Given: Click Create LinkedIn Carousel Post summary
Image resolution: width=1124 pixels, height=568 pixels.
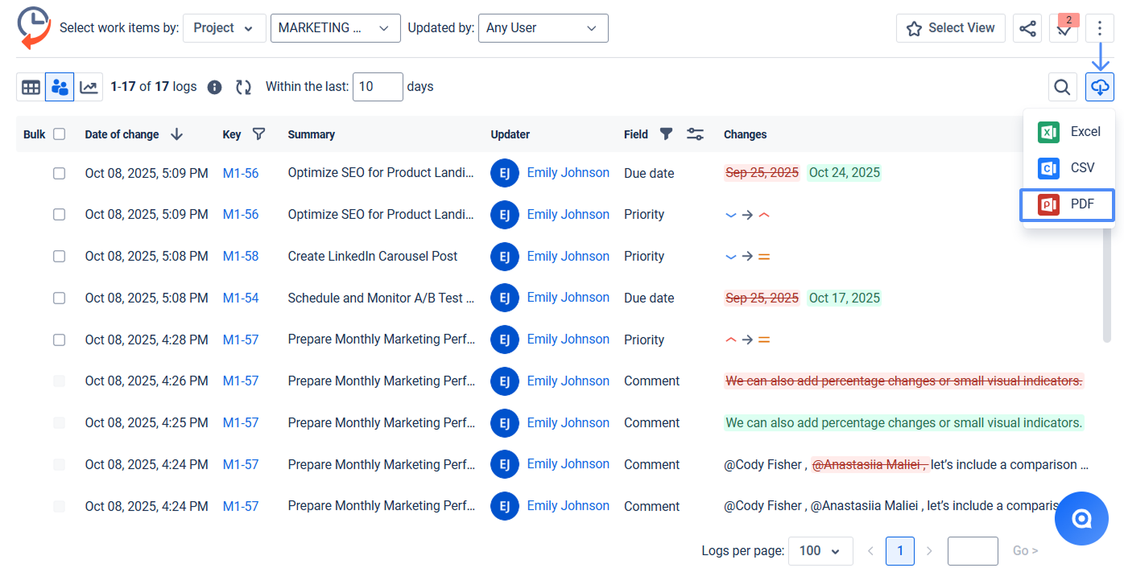Looking at the screenshot, I should [373, 256].
